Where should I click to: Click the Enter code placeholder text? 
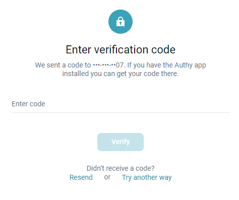(x=28, y=104)
